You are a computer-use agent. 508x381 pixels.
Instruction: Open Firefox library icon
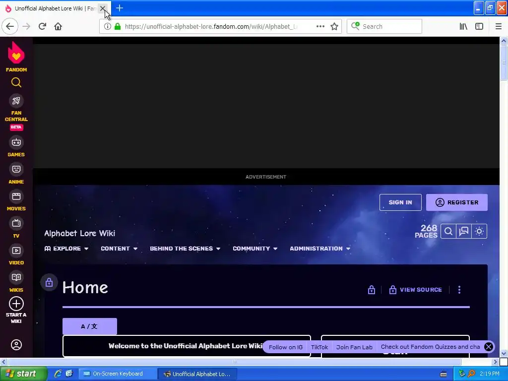pos(463,27)
